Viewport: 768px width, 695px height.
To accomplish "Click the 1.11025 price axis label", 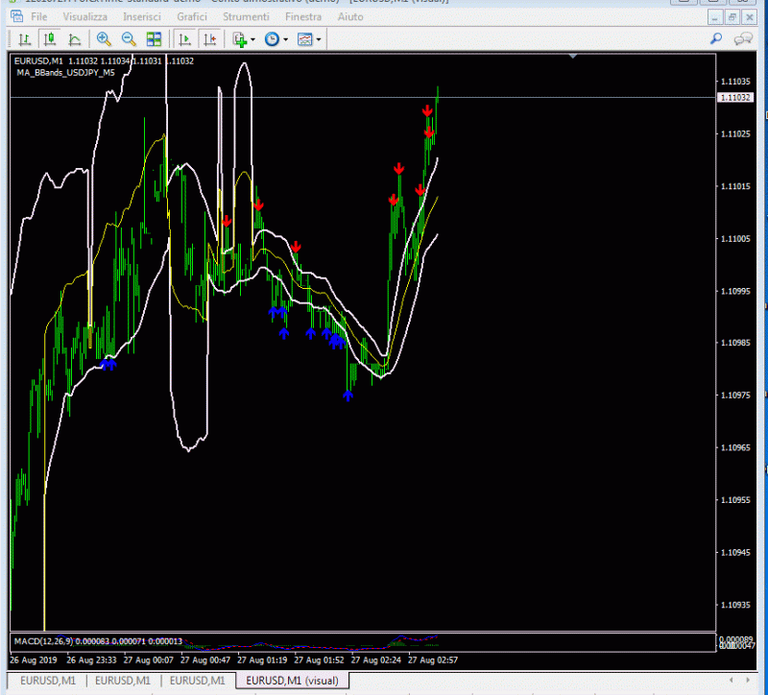I will tap(735, 133).
